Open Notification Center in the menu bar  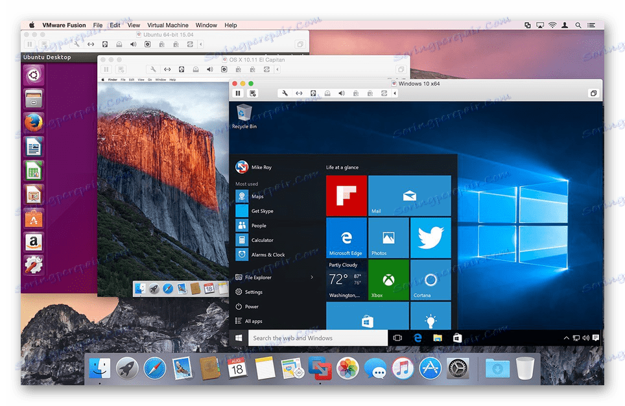click(591, 25)
